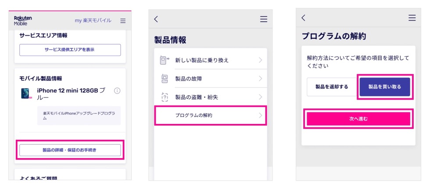Open hamburger menu on プログラムの解約 screen
430x189 pixels.
pyautogui.click(x=412, y=18)
